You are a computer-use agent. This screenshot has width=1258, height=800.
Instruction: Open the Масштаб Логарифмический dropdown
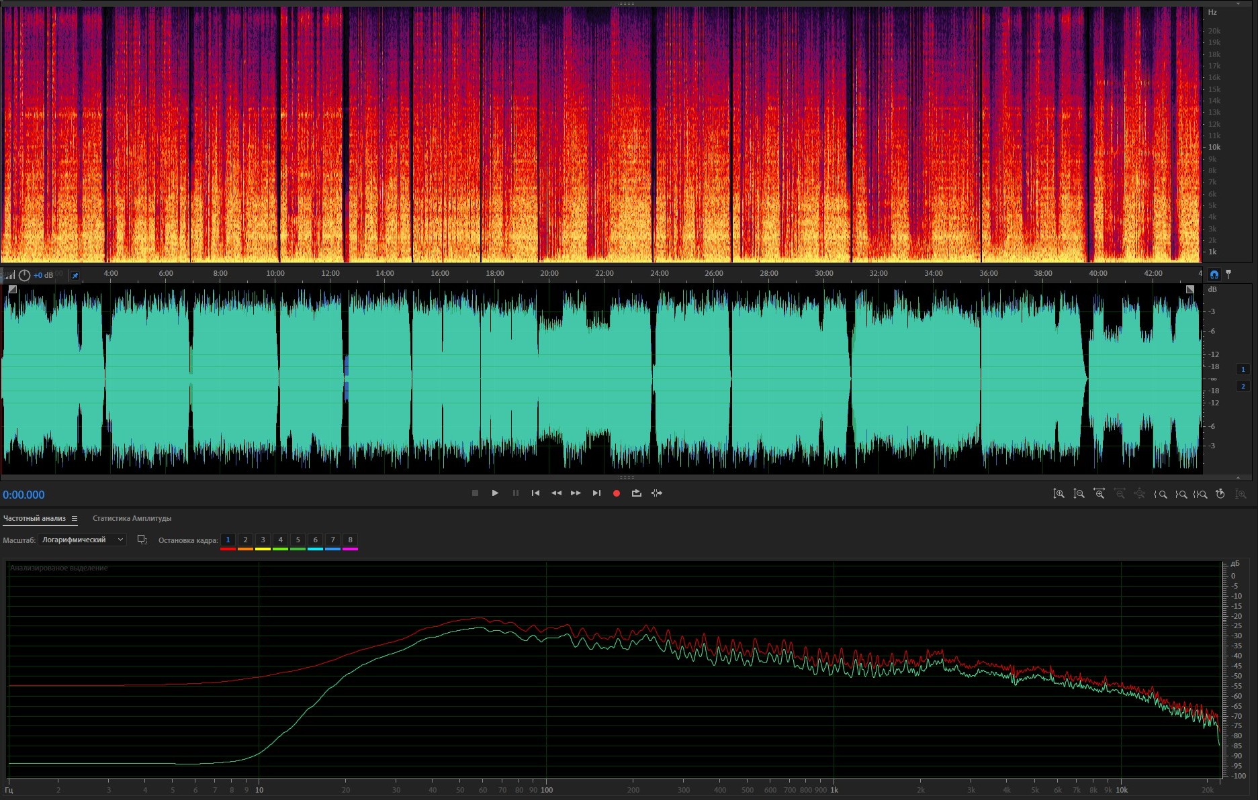click(x=82, y=540)
